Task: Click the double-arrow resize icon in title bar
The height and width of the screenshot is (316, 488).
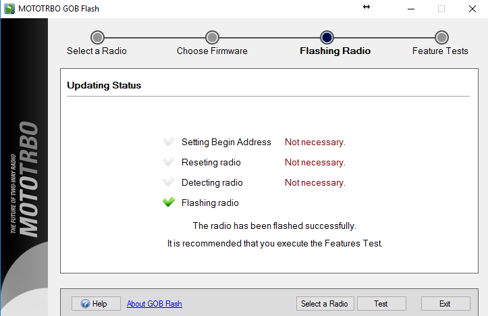Action: pyautogui.click(x=367, y=7)
